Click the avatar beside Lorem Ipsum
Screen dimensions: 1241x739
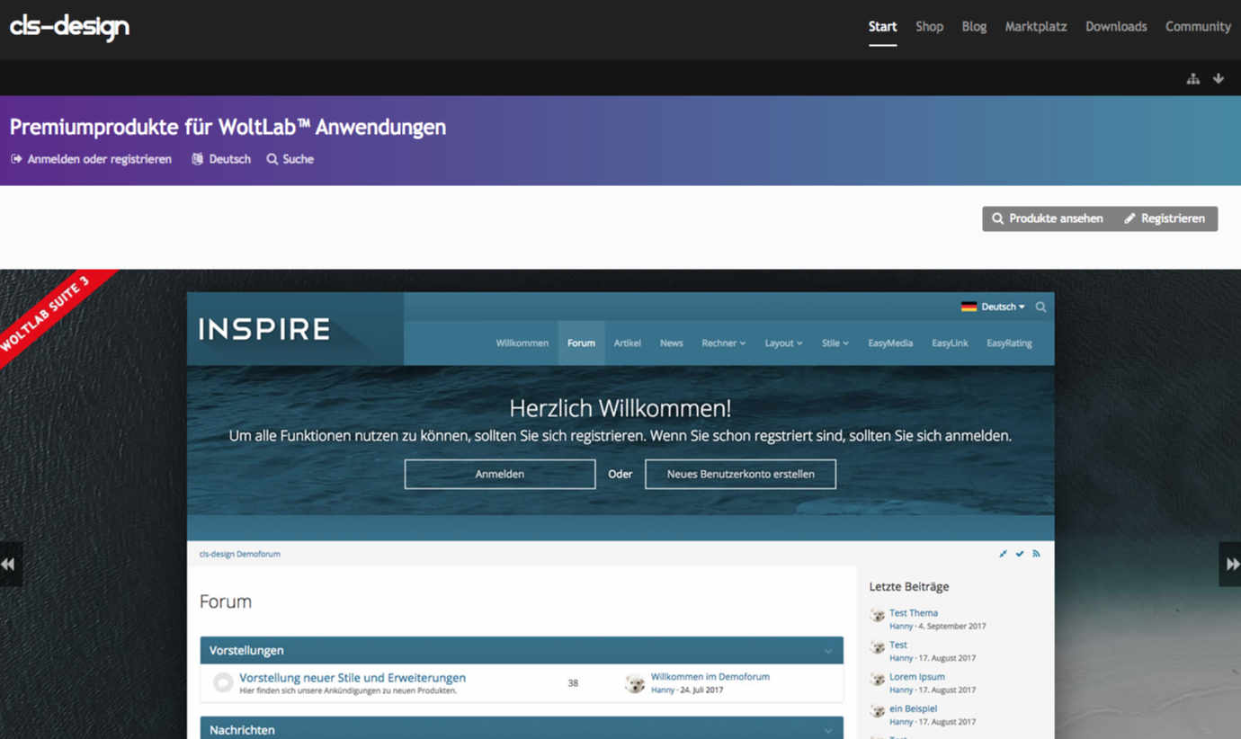[x=878, y=679]
